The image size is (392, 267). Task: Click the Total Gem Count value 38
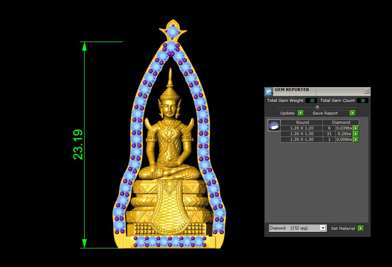point(363,100)
